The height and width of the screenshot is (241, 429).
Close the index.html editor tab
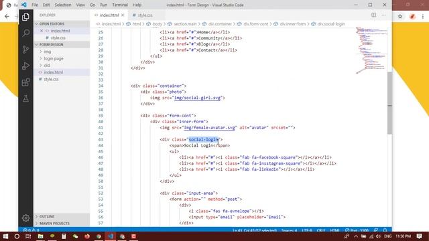(123, 15)
